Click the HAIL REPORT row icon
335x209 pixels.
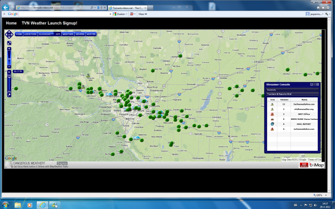272,124
